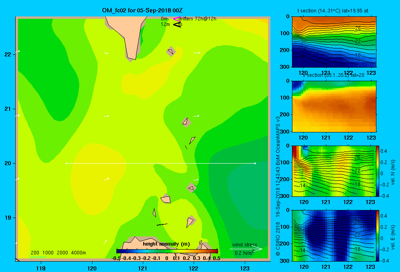The image size is (400, 272).
Task: Click the '0.2 N/m' wind stress value
Action: coord(243,253)
